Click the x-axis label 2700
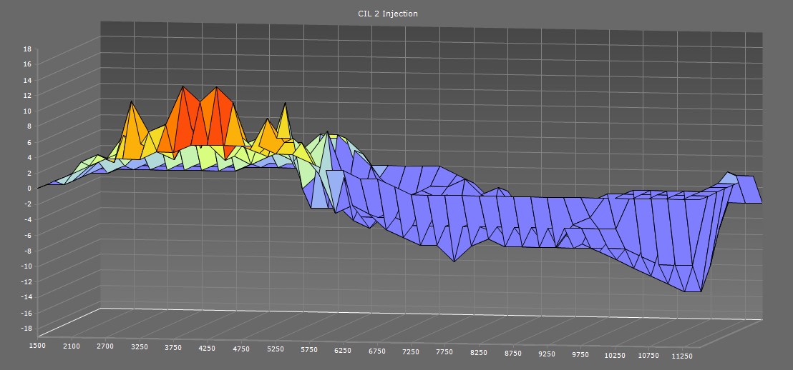793x370 pixels. (x=105, y=346)
